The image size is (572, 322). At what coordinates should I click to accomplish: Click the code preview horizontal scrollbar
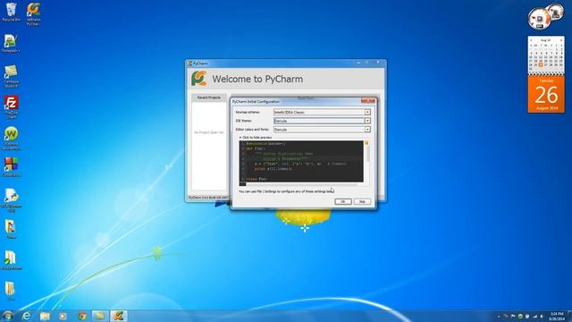point(301,184)
